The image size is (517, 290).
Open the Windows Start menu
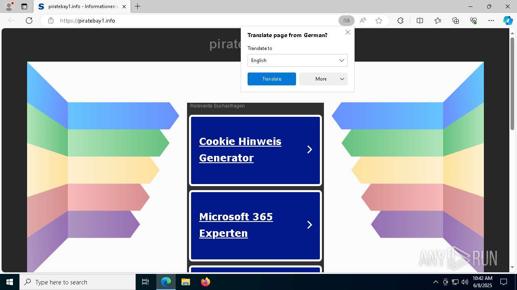[x=10, y=282]
